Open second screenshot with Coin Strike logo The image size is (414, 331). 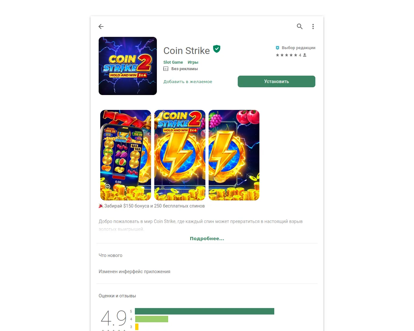pos(180,155)
